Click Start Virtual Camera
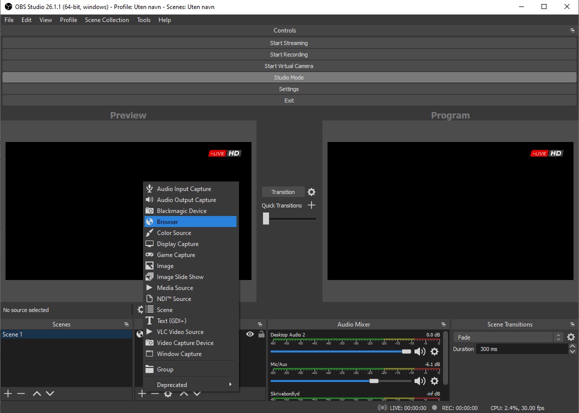 pos(289,66)
